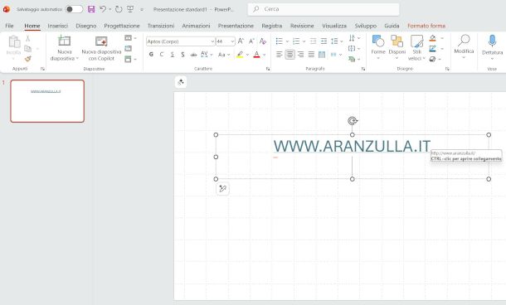Click the numbered list icon
The height and width of the screenshot is (305, 506).
(296, 41)
